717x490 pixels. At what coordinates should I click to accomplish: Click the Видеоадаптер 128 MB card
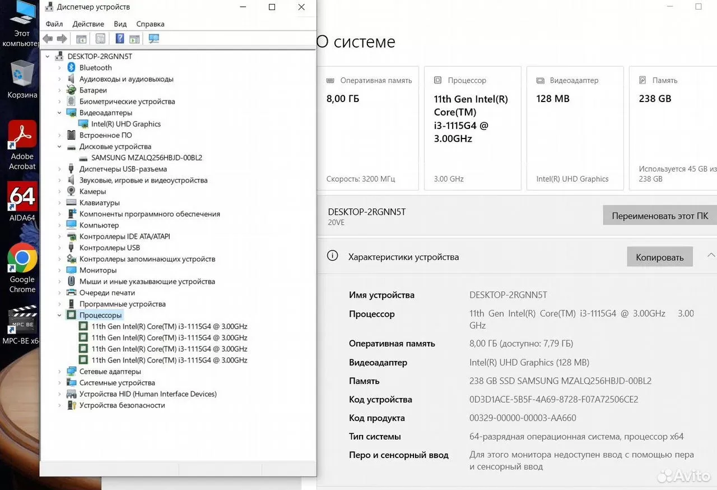click(575, 128)
